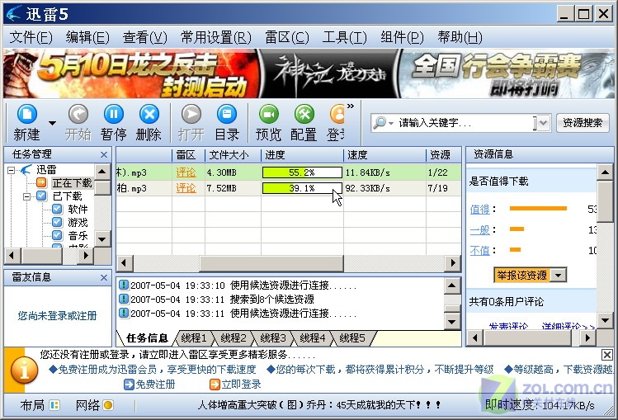Click the 正在下载 downloading folder icon
The width and height of the screenshot is (618, 420).
[x=41, y=182]
